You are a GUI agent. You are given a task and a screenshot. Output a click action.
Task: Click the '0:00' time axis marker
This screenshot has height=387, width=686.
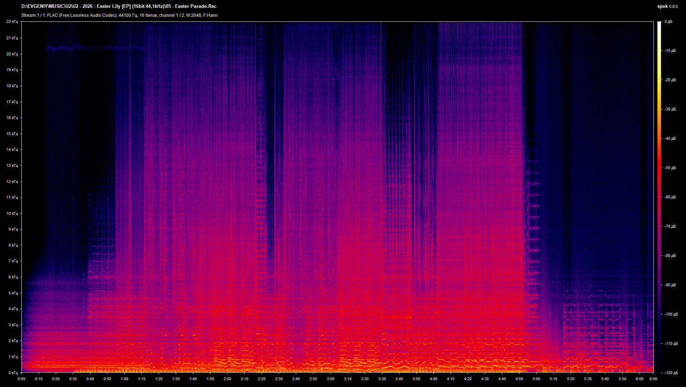[x=22, y=379]
